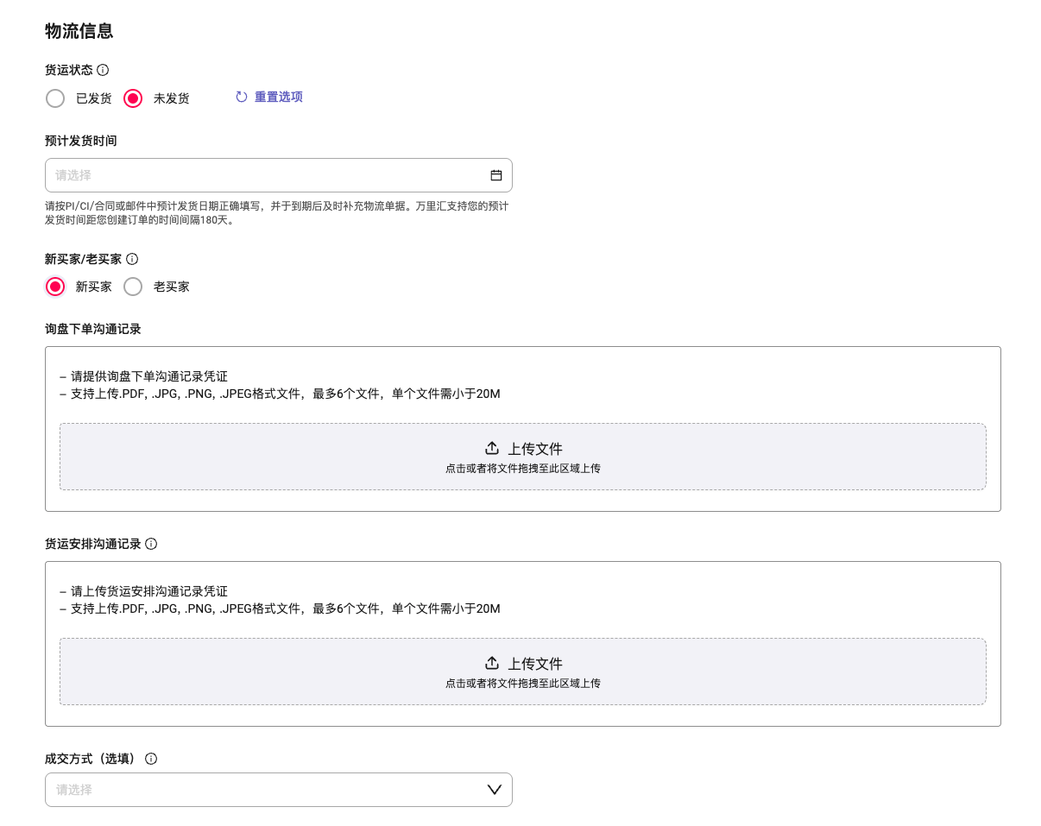
Task: Click the circular arrow reset icon
Action: pos(242,97)
